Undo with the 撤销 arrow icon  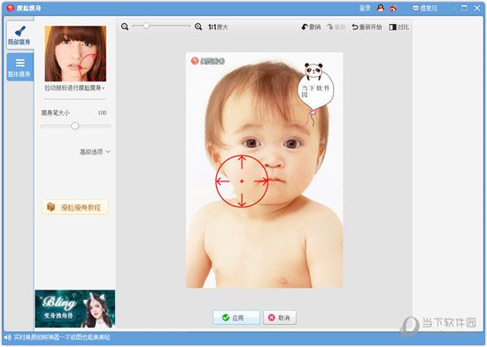point(311,27)
